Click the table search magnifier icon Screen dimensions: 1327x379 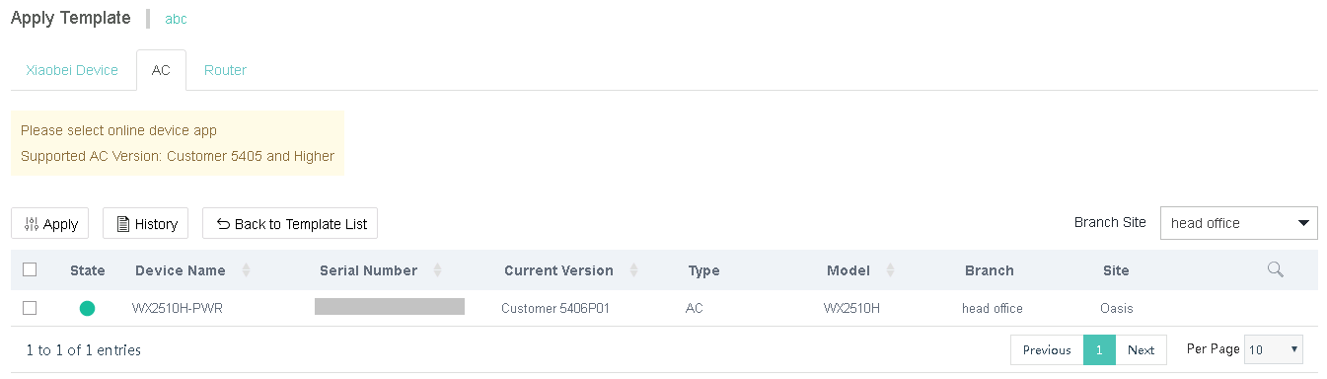(x=1275, y=269)
